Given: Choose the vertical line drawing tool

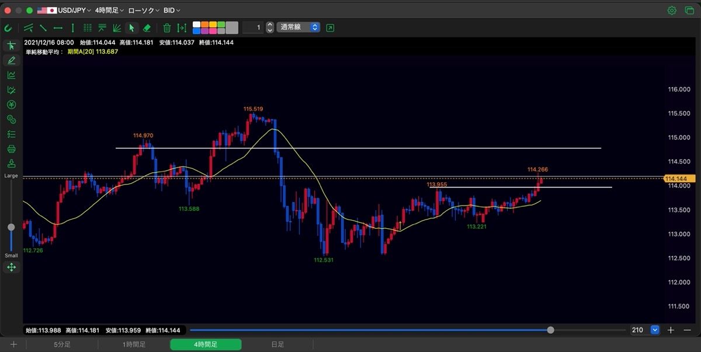Looking at the screenshot, I should (x=72, y=27).
